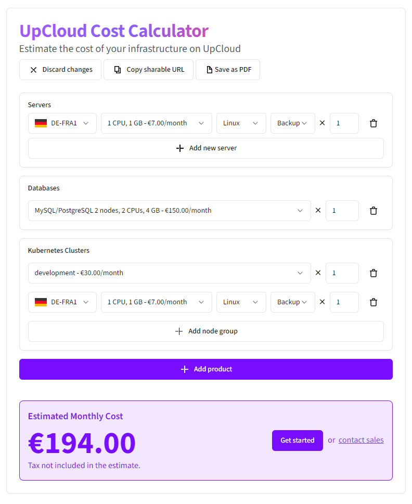The width and height of the screenshot is (412, 504).
Task: Click the server quantity input field
Action: (344, 123)
